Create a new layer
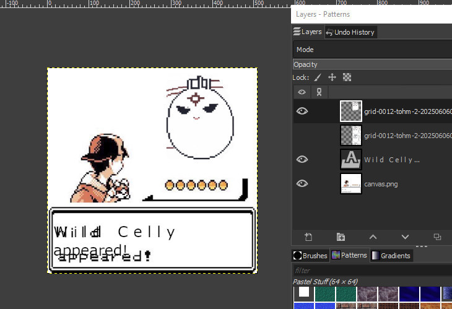This screenshot has width=452, height=309. 308,237
